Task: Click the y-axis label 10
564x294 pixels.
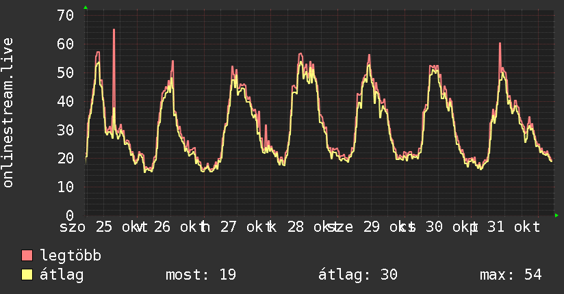Action: (66, 187)
